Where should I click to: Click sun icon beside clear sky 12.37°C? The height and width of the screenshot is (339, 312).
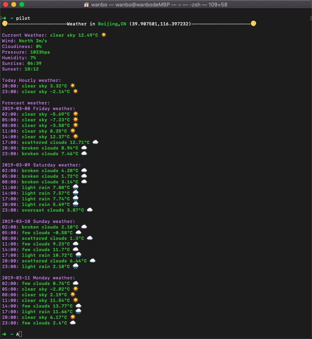(x=75, y=136)
